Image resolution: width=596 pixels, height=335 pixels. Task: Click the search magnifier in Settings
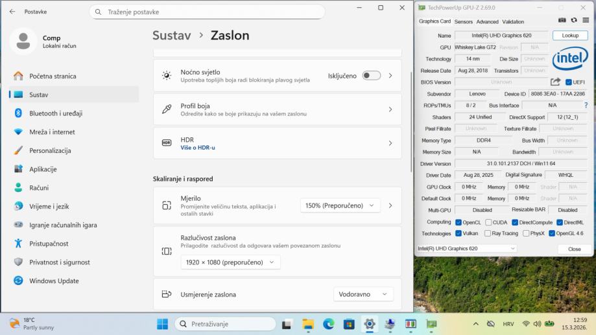pyautogui.click(x=98, y=12)
